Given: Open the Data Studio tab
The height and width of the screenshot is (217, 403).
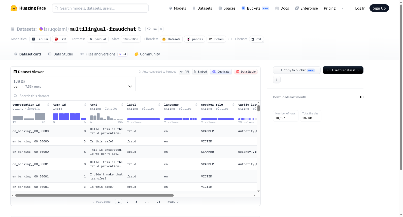Looking at the screenshot, I should click(x=61, y=54).
